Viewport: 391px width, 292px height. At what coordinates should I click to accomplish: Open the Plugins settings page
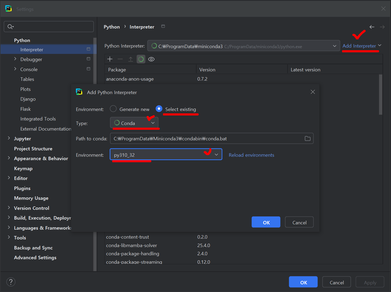point(22,188)
